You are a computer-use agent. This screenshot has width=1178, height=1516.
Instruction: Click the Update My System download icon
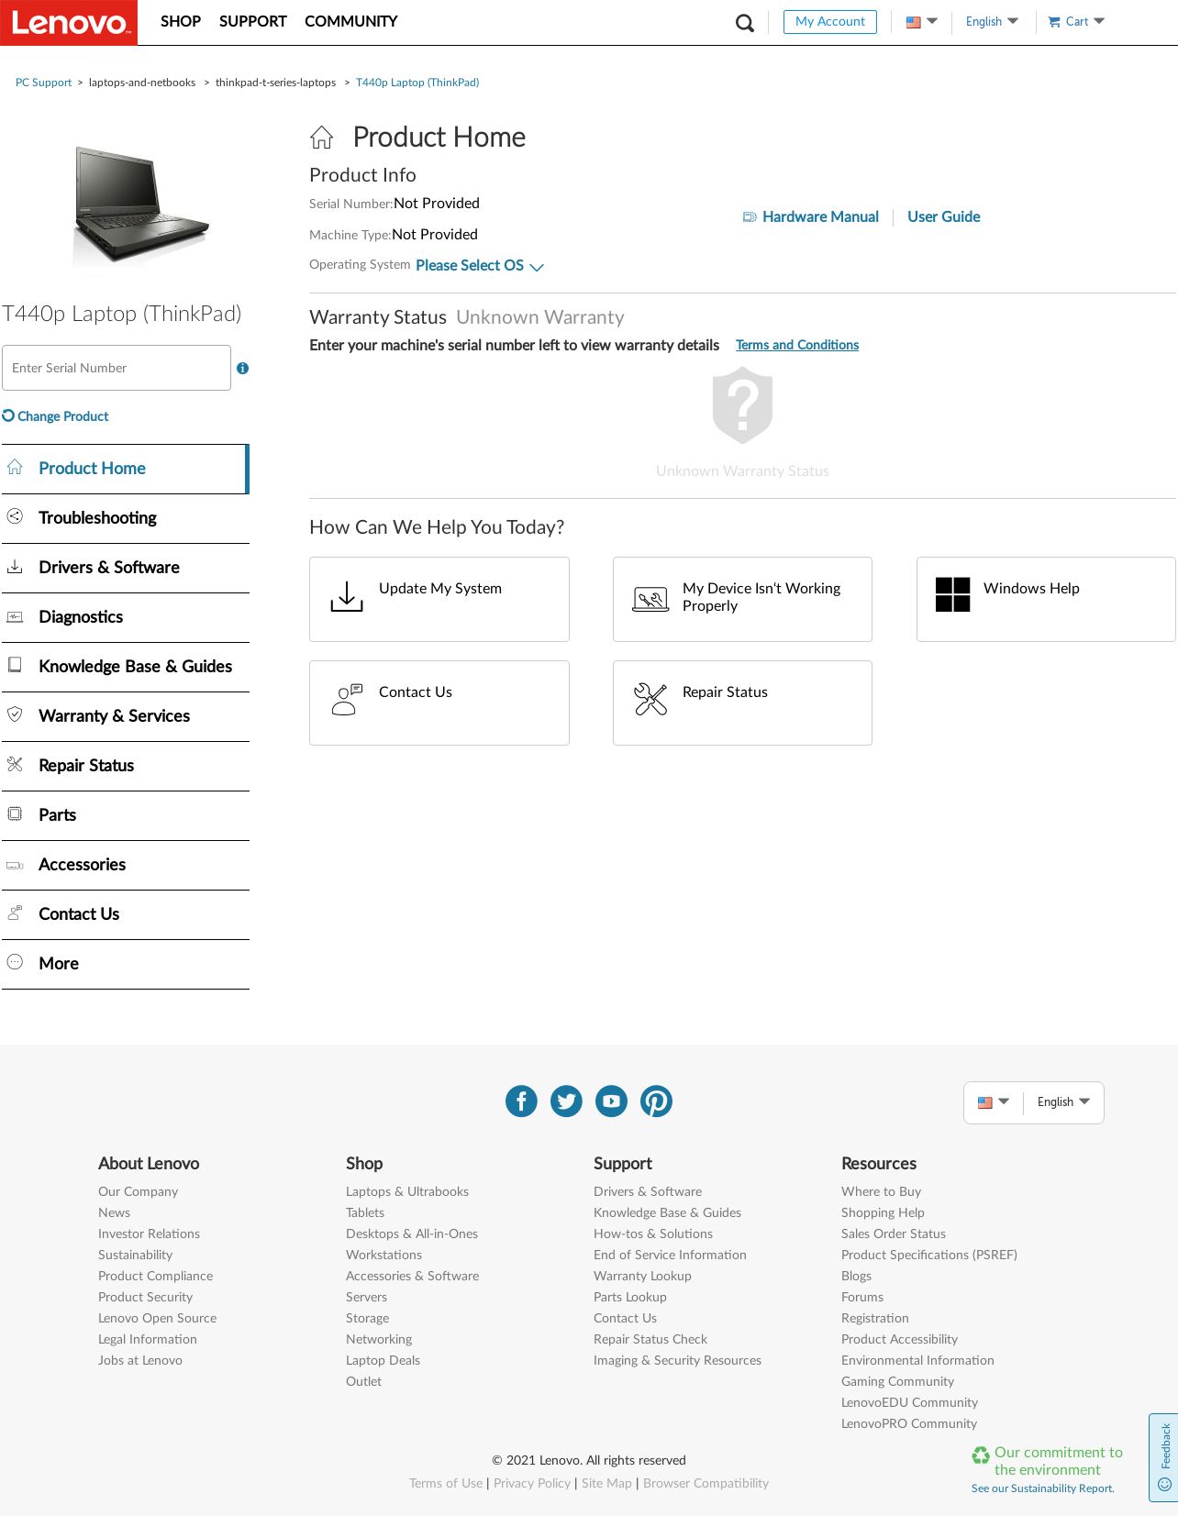pyautogui.click(x=347, y=596)
